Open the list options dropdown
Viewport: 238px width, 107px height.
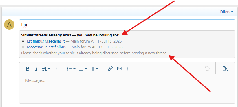point(71,69)
